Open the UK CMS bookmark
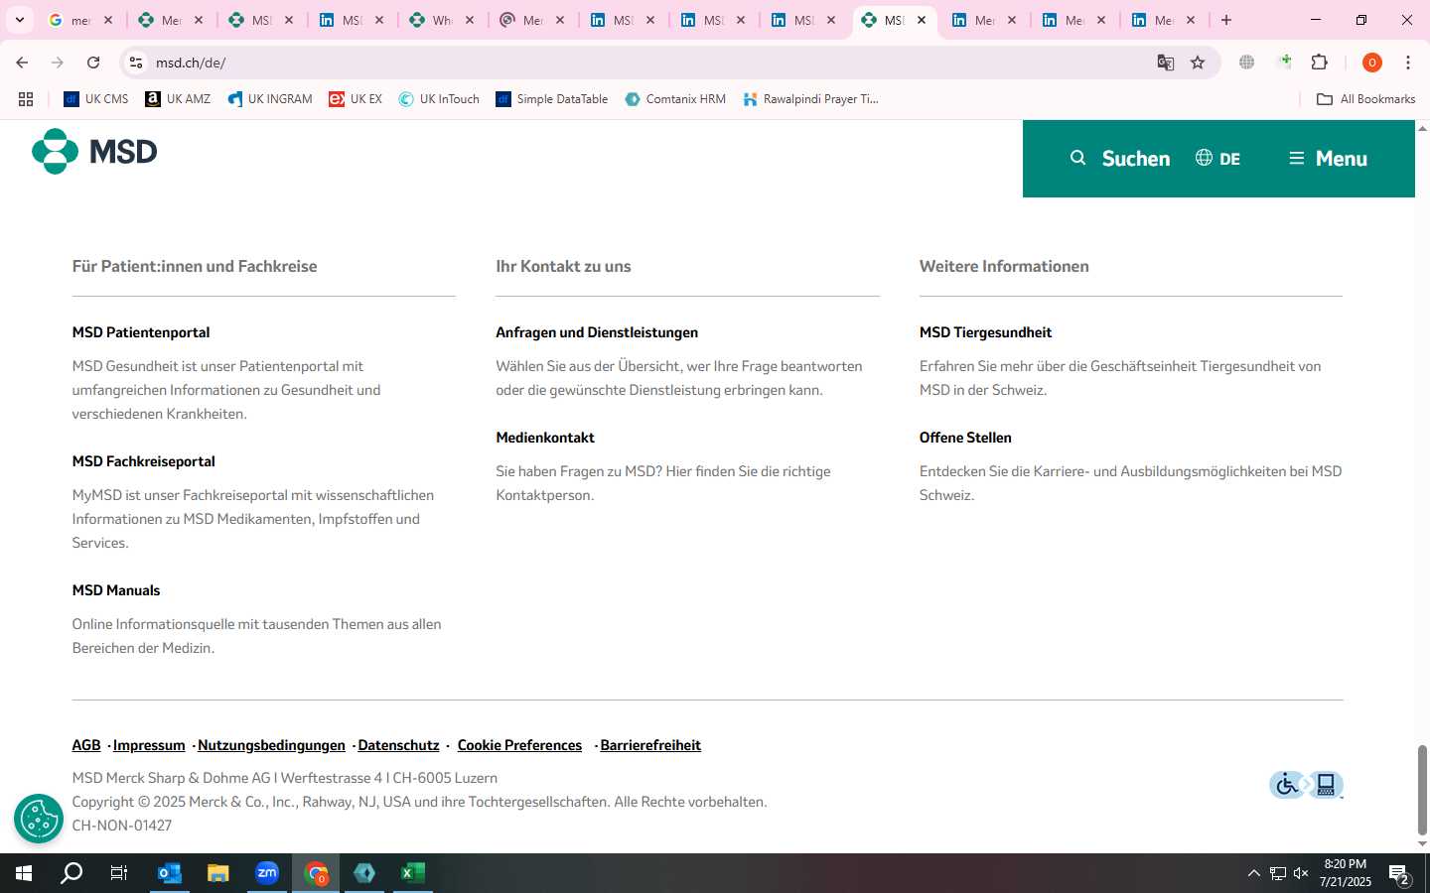This screenshot has height=893, width=1430. pos(96,99)
